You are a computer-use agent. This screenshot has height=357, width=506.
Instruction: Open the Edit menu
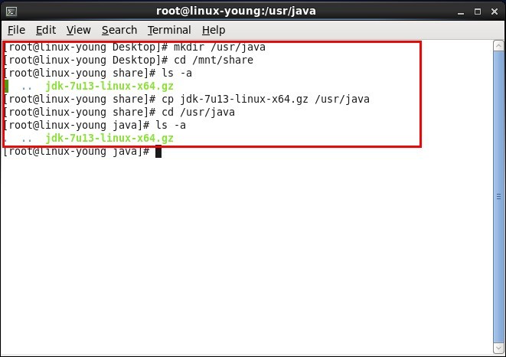(x=46, y=30)
